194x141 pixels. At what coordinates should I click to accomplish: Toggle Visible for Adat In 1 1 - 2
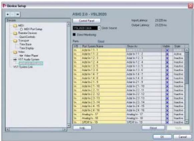pyautogui.click(x=167, y=54)
